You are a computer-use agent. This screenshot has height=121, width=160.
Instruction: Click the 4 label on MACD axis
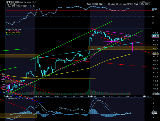(153, 100)
